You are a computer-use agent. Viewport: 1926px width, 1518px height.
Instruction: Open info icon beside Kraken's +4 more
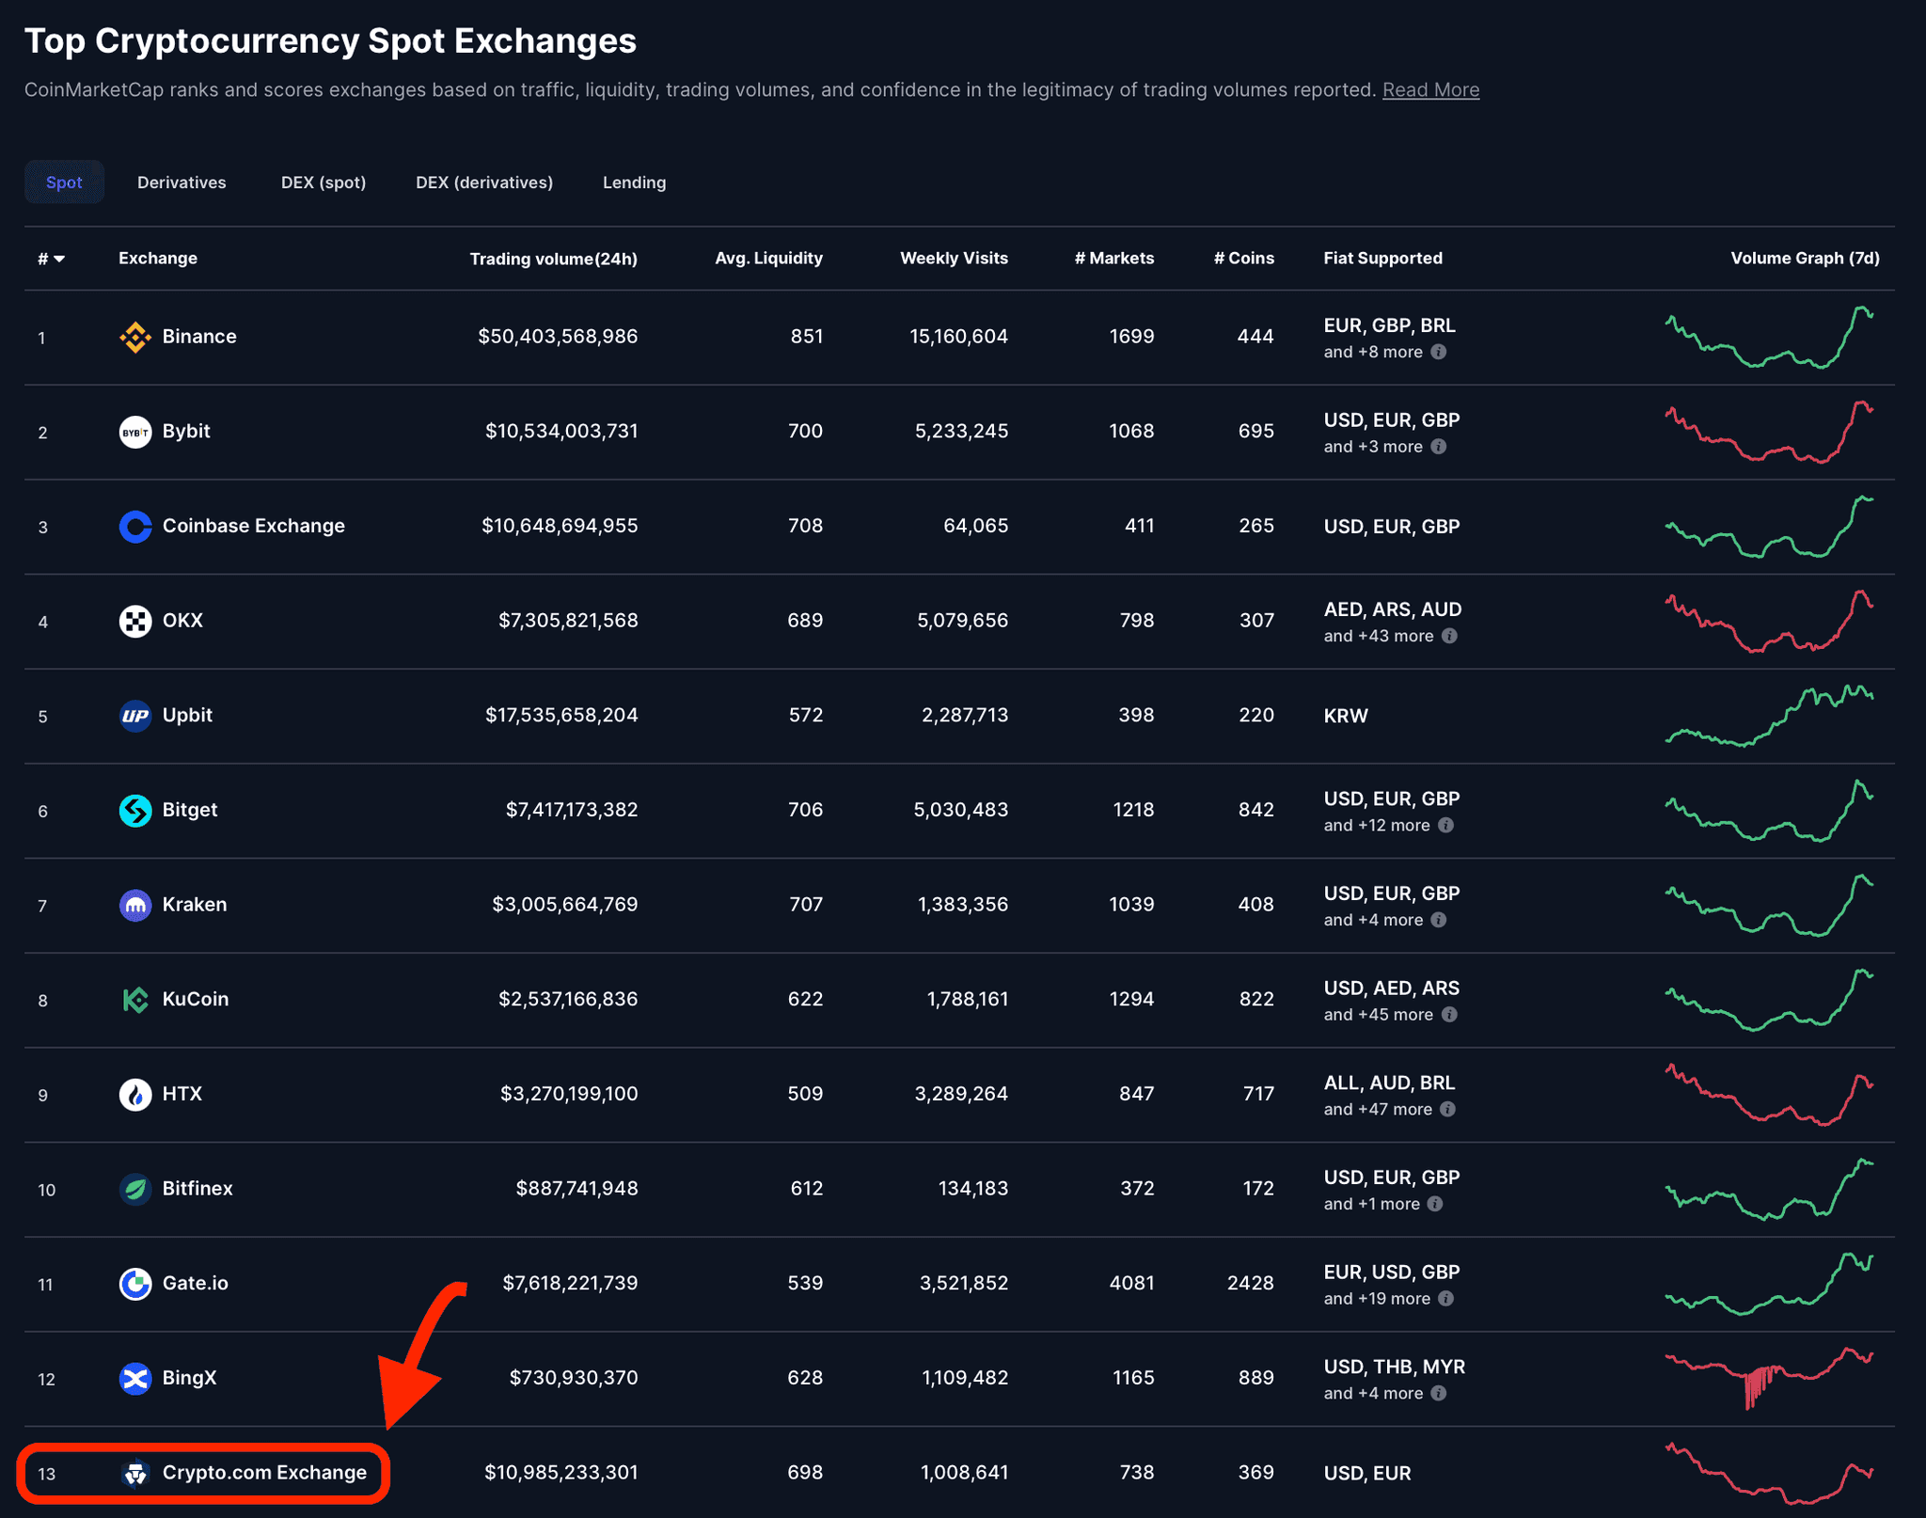pyautogui.click(x=1438, y=920)
